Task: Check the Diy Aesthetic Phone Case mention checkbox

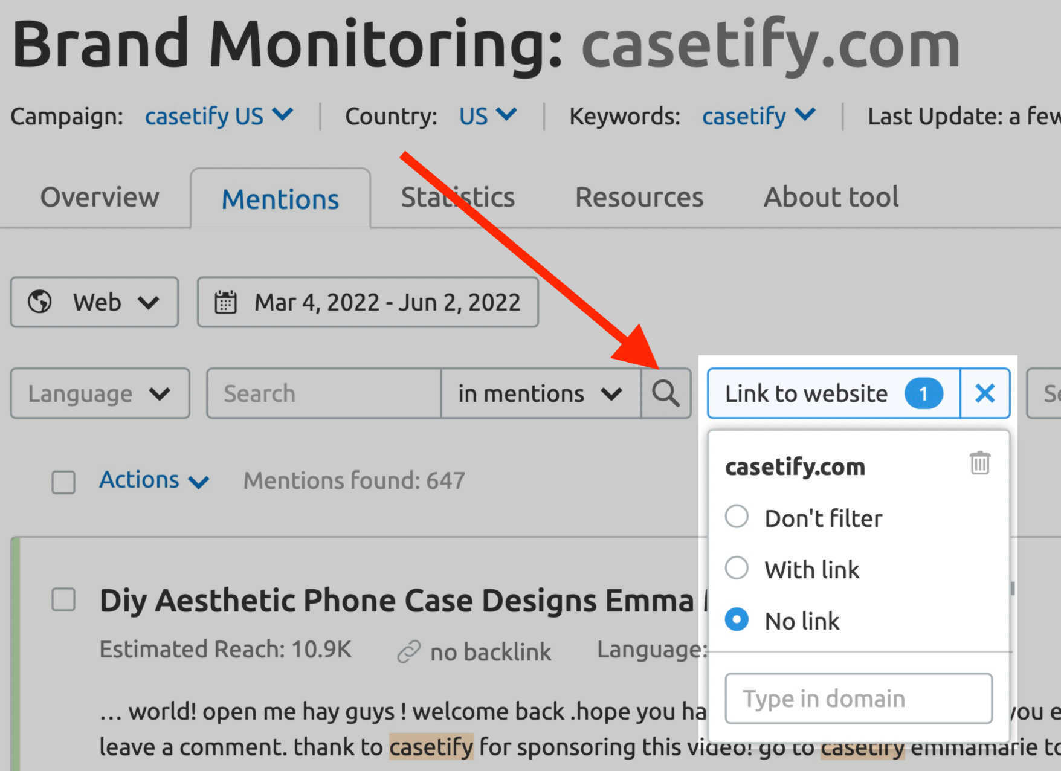Action: point(63,600)
